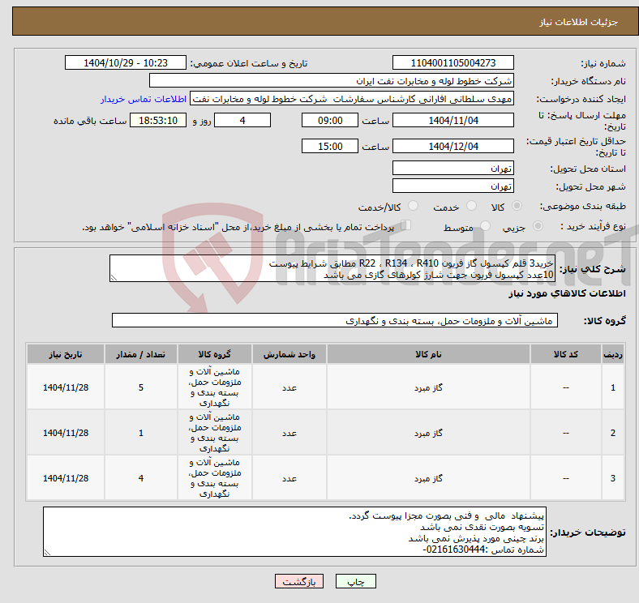
Task: Click the تاریخ نیاز column header
Action: [x=66, y=354]
